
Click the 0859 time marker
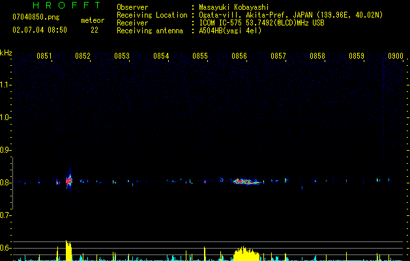click(357, 56)
